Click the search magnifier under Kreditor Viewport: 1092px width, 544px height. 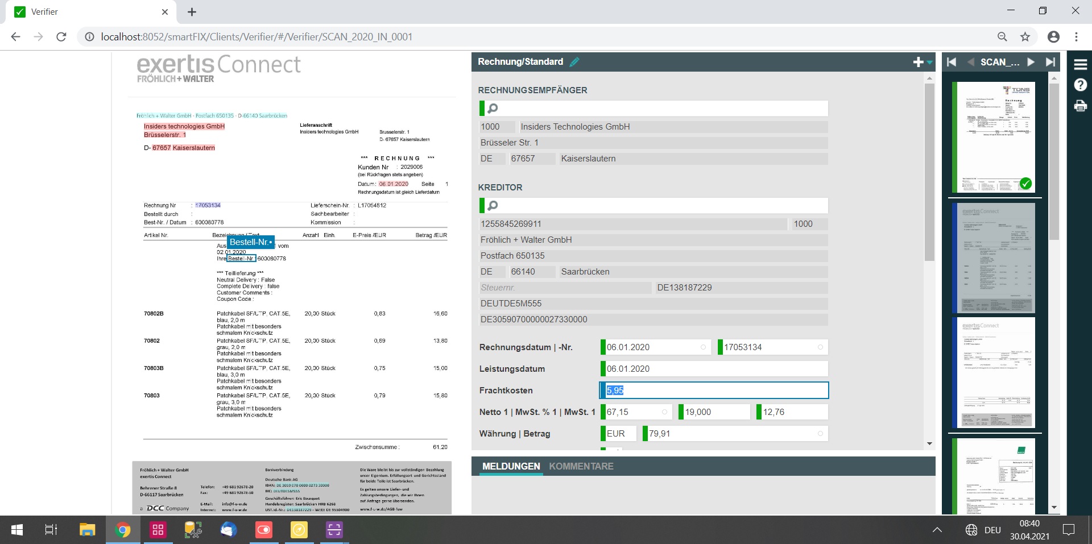(x=493, y=205)
